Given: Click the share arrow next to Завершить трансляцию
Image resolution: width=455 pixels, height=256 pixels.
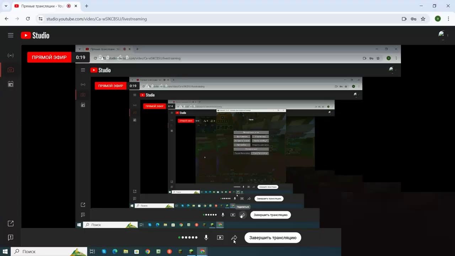Looking at the screenshot, I should pyautogui.click(x=234, y=238).
